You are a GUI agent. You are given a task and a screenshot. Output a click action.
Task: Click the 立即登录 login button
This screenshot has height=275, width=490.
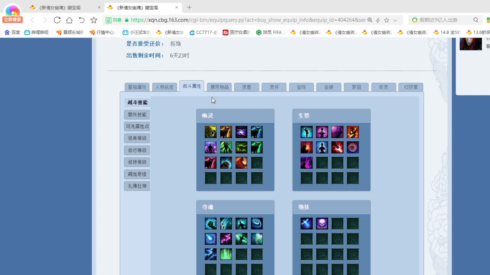point(13,20)
